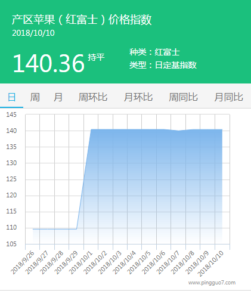Click y-axis label 105
Screen dimensions: 251x291
11,244
